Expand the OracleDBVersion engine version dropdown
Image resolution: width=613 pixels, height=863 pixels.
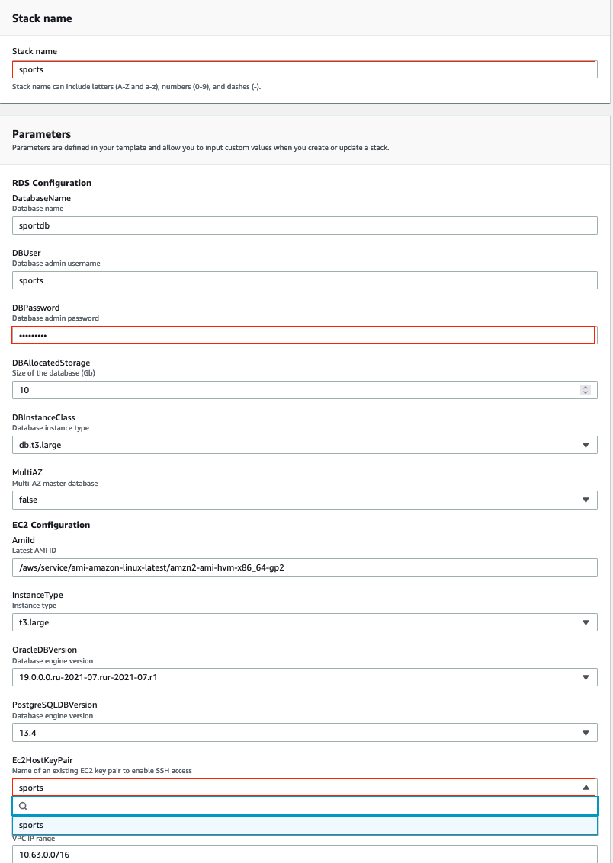tap(586, 677)
